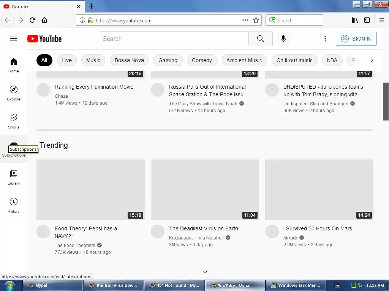This screenshot has height=291, width=389.
Task: Select the All category chip
Action: (x=44, y=60)
